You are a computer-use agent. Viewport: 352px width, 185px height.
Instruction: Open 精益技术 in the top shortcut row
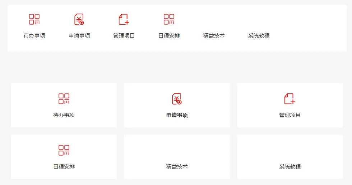(214, 36)
